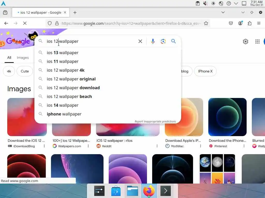Open Firefox account menu
Viewport: 265px width, 198px height.
[240, 23]
